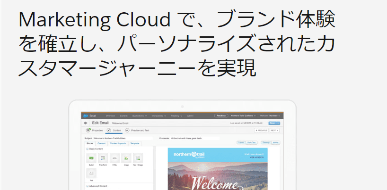Click the NEXT step button

tap(274, 131)
